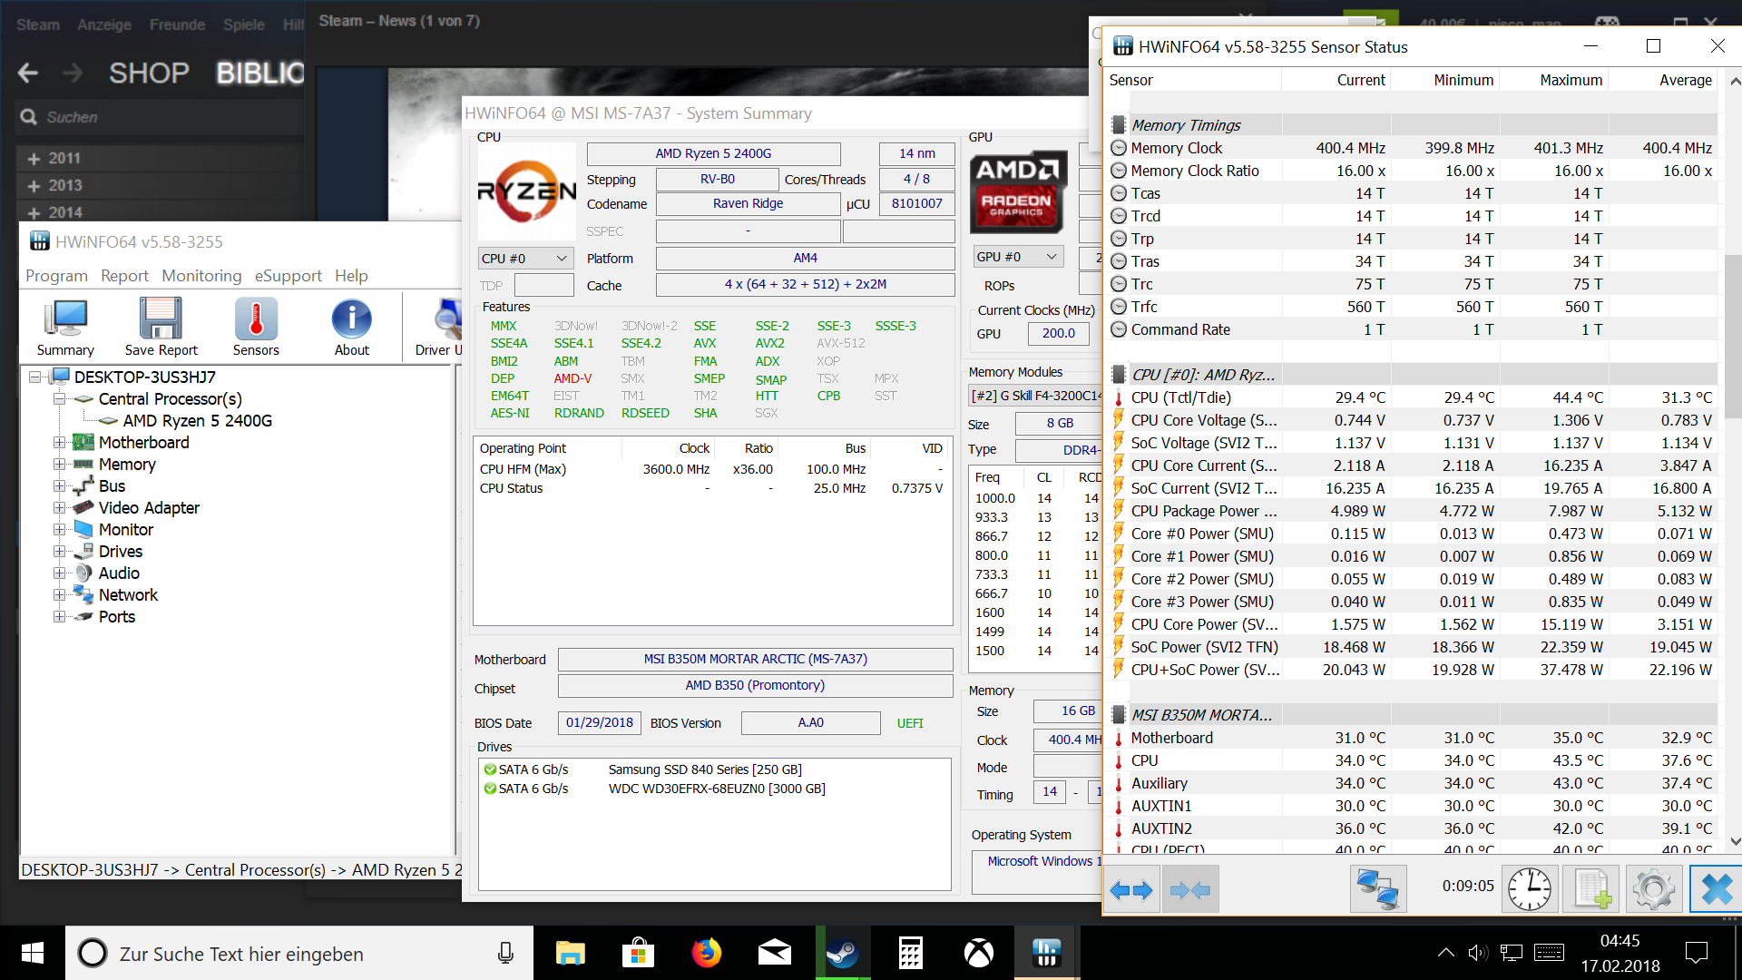This screenshot has width=1742, height=980.
Task: Click the remote network computers icon
Action: [x=1377, y=889]
